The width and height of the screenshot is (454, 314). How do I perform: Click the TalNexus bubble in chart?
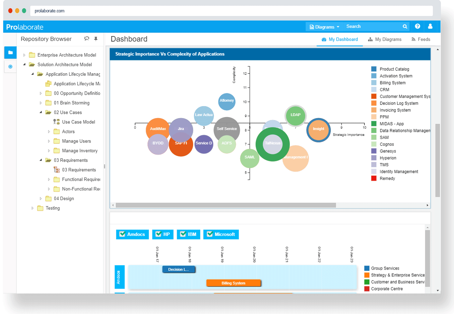272,144
